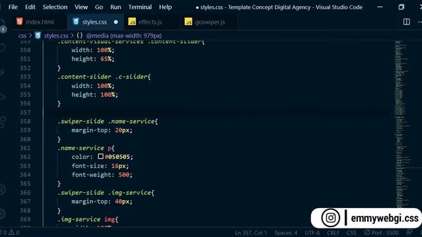Click Spaces: 4 indentation setting
This screenshot has height=237, width=422.
point(286,232)
